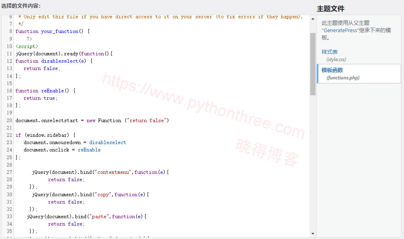Click the functions.php filename label
Image resolution: width=404 pixels, height=239 pixels.
[343, 78]
